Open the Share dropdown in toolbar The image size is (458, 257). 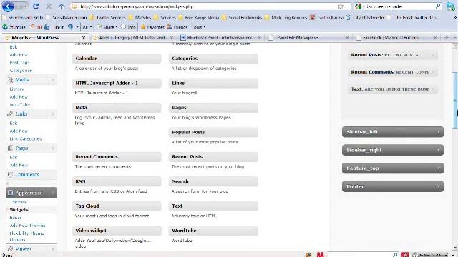point(107,27)
